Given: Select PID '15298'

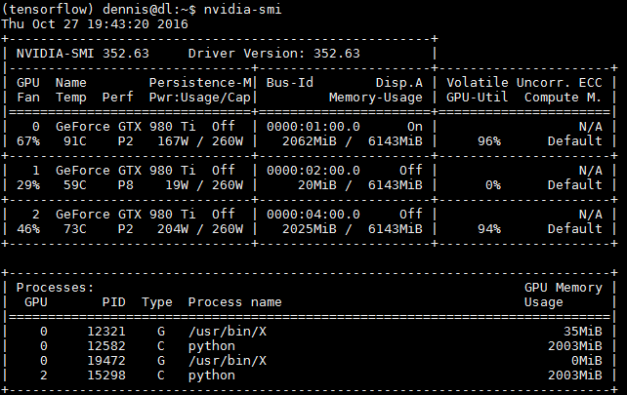Looking at the screenshot, I should pyautogui.click(x=106, y=375).
